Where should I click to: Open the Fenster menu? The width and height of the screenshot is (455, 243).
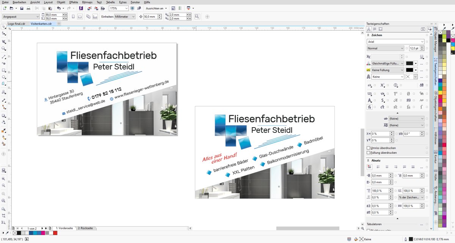click(x=135, y=2)
